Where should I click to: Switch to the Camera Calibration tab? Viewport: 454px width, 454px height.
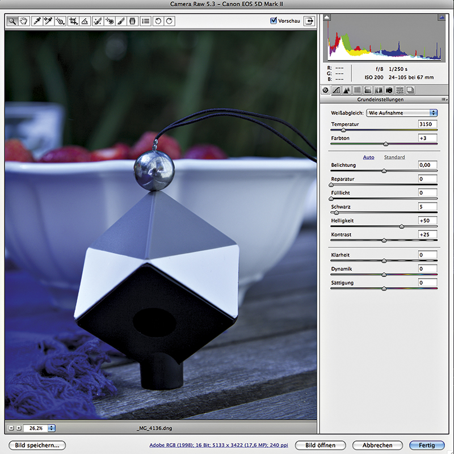point(389,90)
